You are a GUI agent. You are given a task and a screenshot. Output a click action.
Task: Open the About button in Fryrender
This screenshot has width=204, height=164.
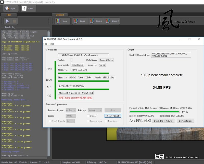tap(28, 8)
